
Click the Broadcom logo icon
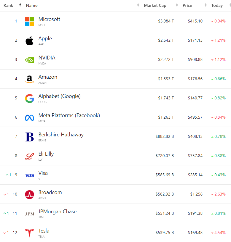point(29,194)
